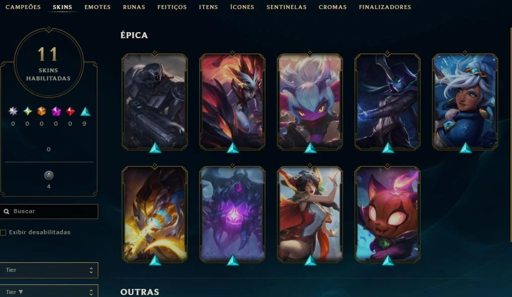Open the Finalizadores tab
The width and height of the screenshot is (512, 297).
click(x=385, y=7)
